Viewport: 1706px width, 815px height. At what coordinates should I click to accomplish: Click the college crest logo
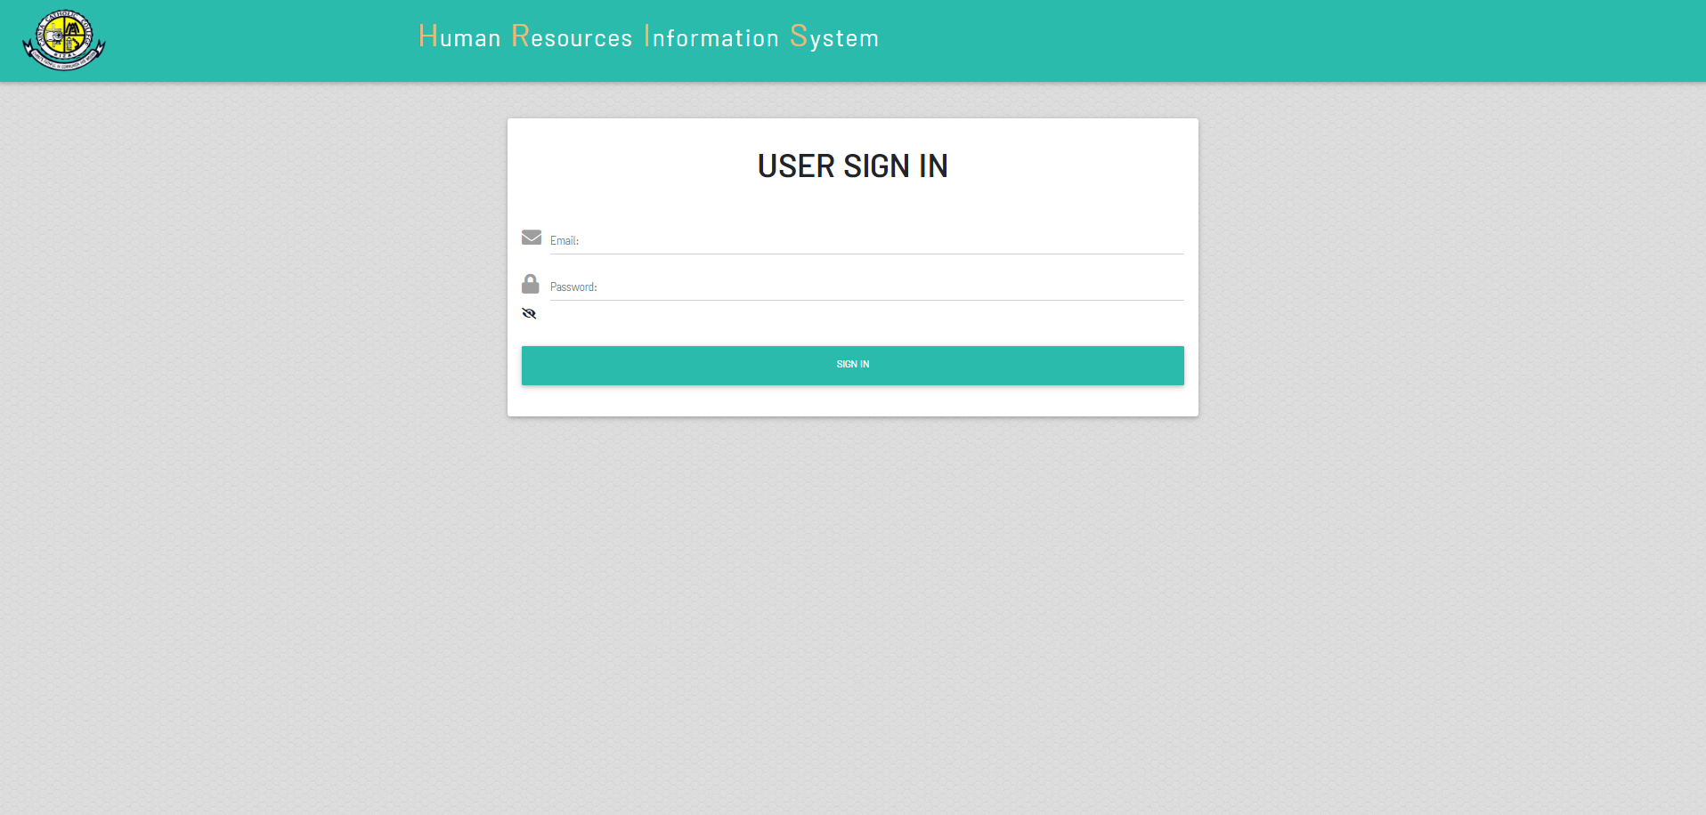click(64, 40)
